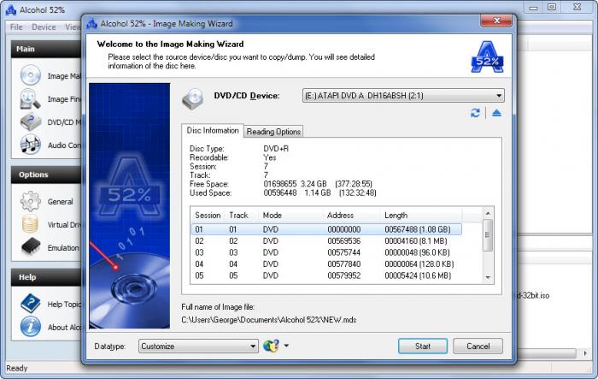Click the Alcohol 52% logo in wizard header
This screenshot has height=379, width=598.
488,57
